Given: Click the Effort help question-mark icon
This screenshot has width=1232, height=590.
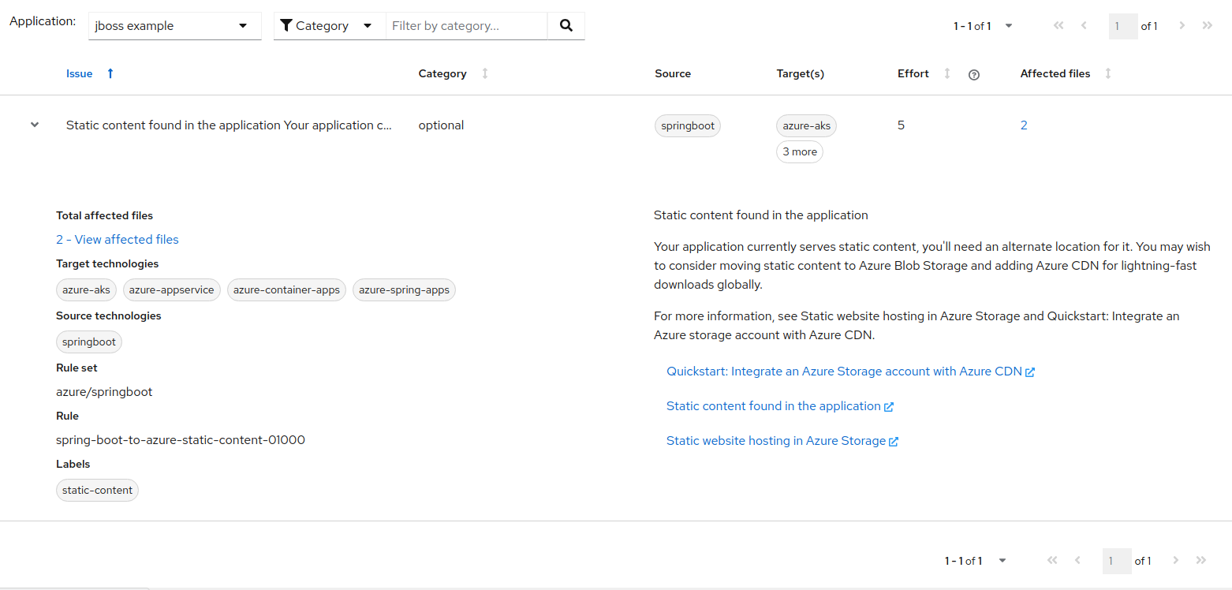Looking at the screenshot, I should point(973,75).
